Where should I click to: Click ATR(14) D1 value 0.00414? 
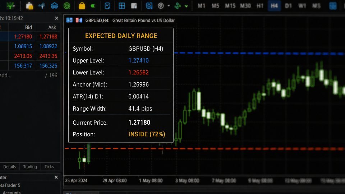pos(138,97)
